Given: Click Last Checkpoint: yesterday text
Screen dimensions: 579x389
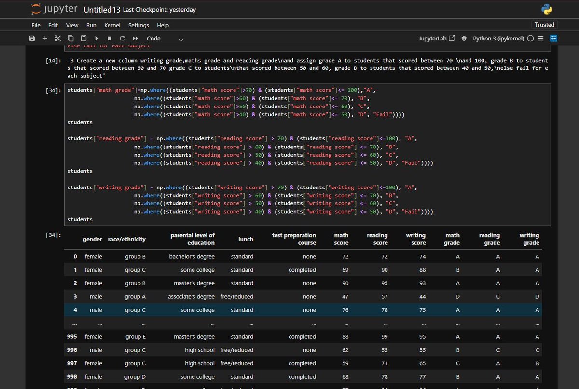Looking at the screenshot, I should [159, 10].
